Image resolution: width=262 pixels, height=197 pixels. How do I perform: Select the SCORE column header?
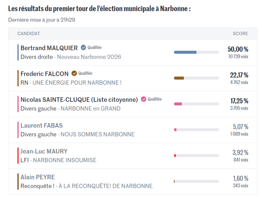point(240,33)
